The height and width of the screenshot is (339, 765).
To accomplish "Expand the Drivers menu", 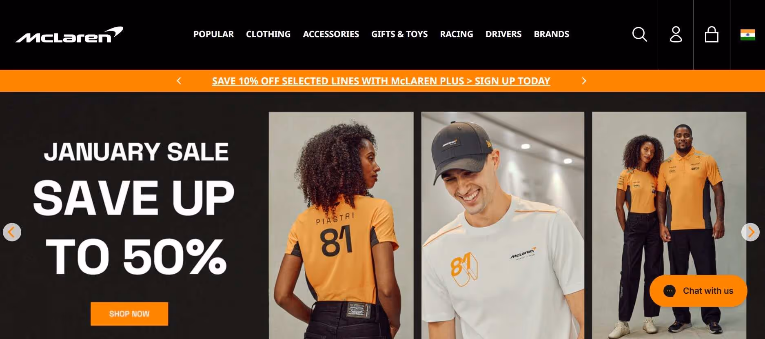I will 503,34.
